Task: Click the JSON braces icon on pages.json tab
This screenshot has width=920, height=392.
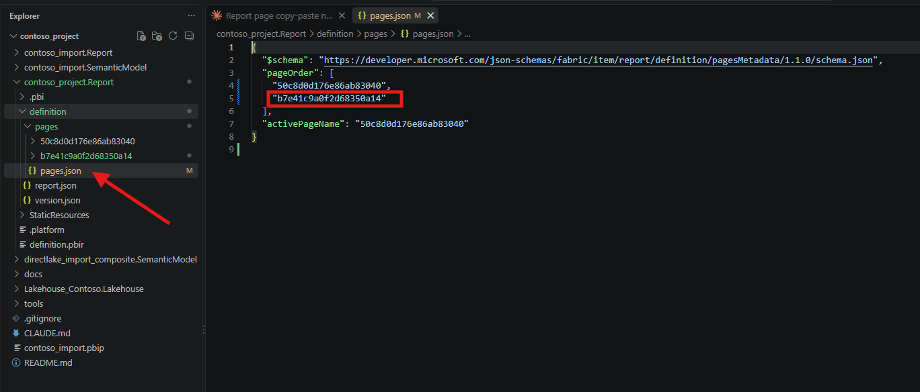Action: click(x=362, y=15)
